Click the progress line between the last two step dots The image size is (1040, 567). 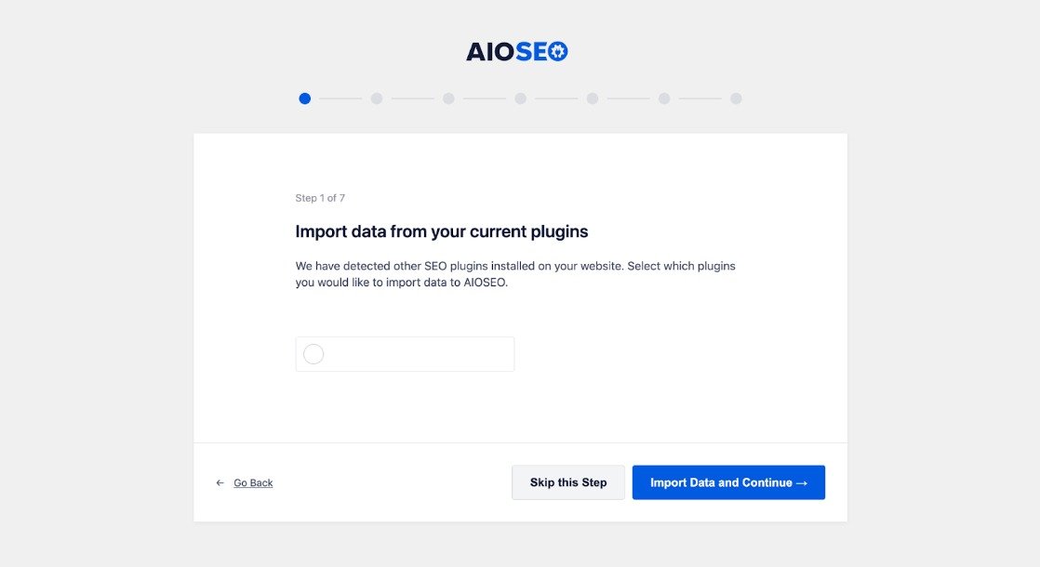(x=700, y=99)
